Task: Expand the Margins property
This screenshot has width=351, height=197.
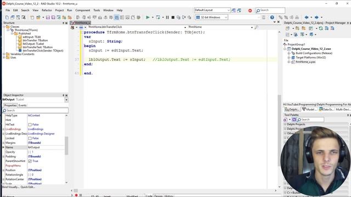Action: (3, 143)
